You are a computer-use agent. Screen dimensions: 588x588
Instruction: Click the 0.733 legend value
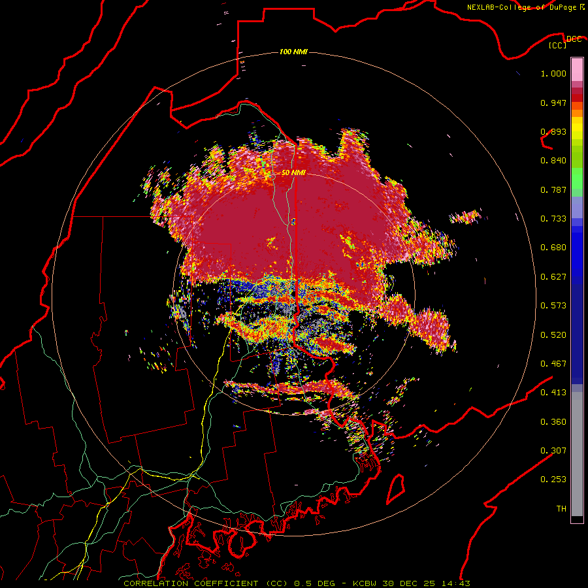553,219
